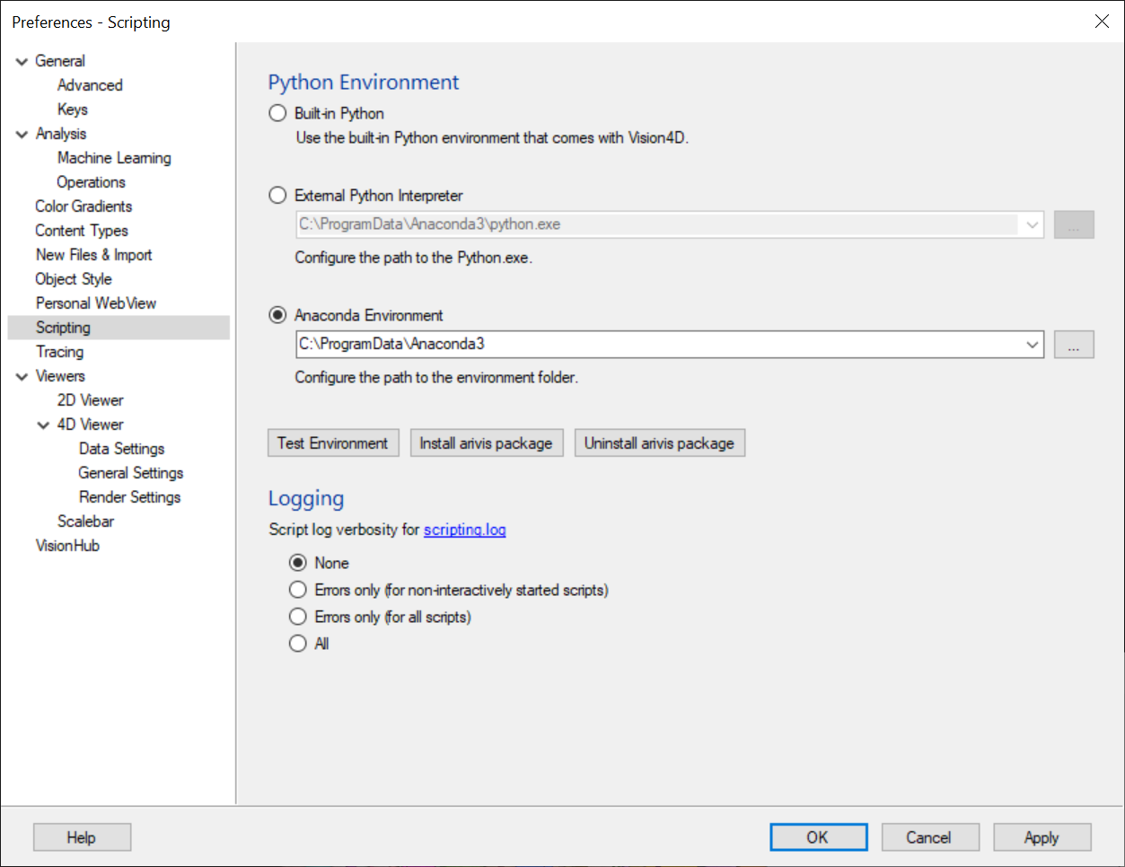Viewport: 1125px width, 867px height.
Task: Collapse the Viewers section
Action: [21, 375]
